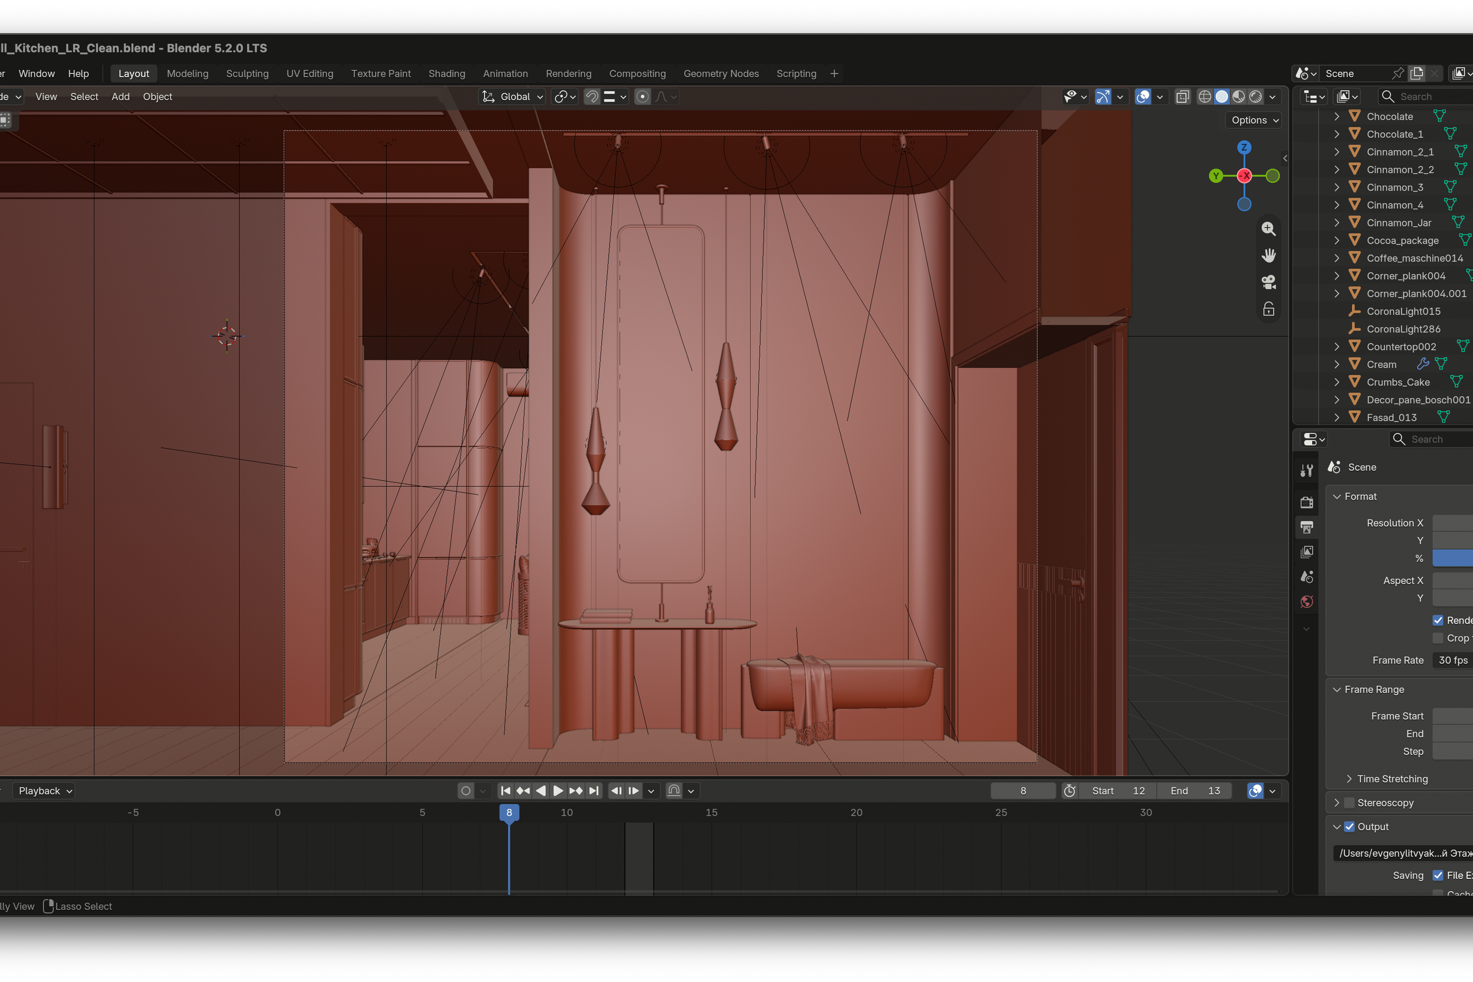
Task: Expand the Countertop002 outliner item
Action: pyautogui.click(x=1337, y=346)
